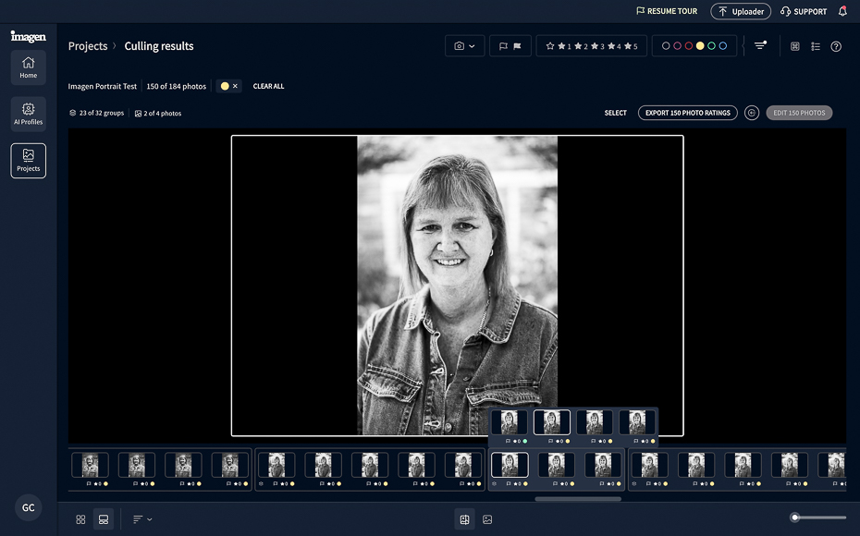Go to AI Profiles in sidebar
The height and width of the screenshot is (536, 860).
click(x=28, y=114)
